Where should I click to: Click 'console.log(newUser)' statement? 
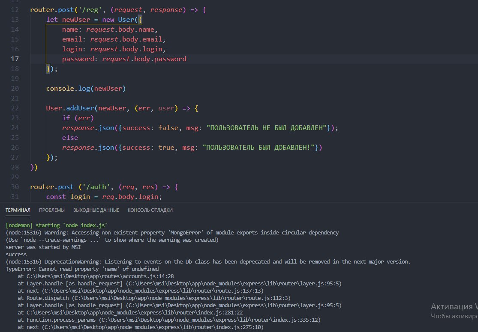86,88
